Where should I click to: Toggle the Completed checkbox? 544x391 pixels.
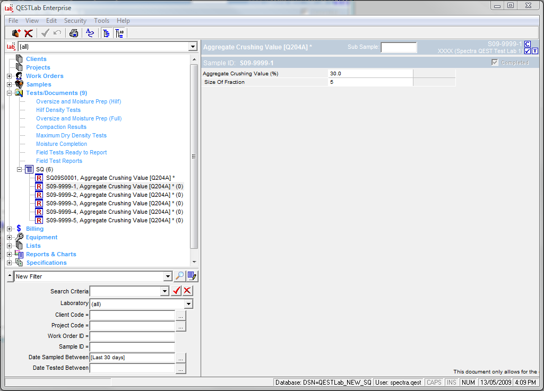pos(495,63)
